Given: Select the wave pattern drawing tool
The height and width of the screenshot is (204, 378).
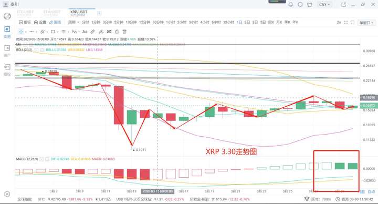Looking at the screenshot, I should click(x=74, y=32).
